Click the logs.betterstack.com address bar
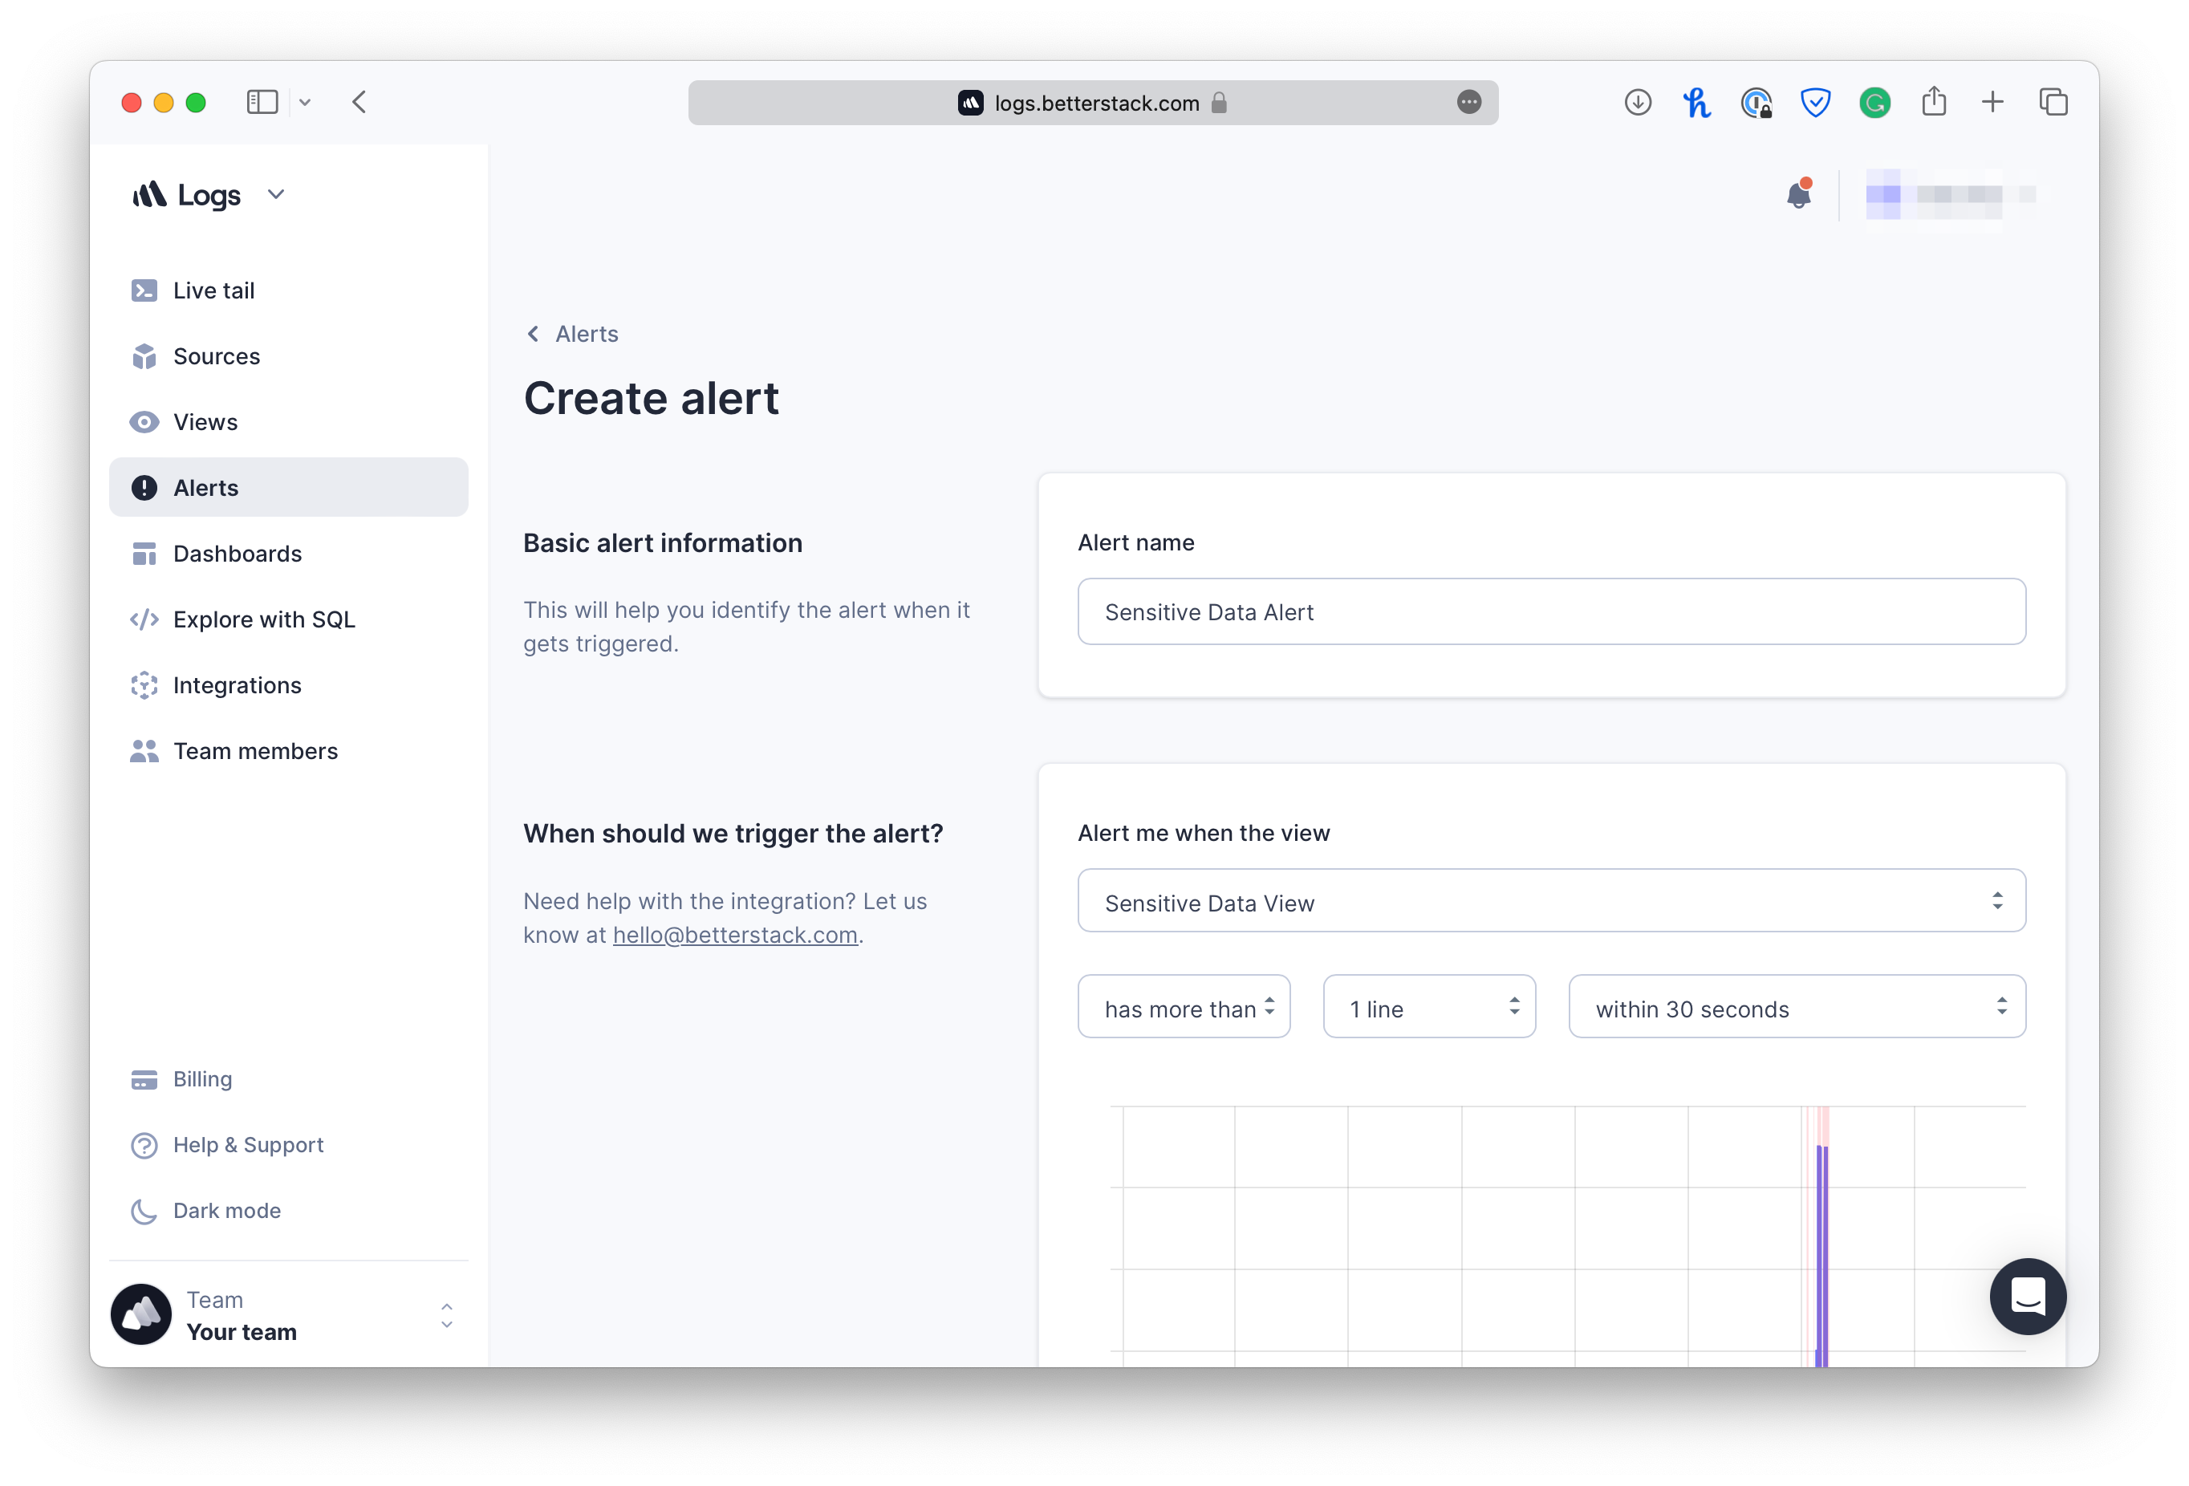The image size is (2189, 1486). [x=1093, y=103]
